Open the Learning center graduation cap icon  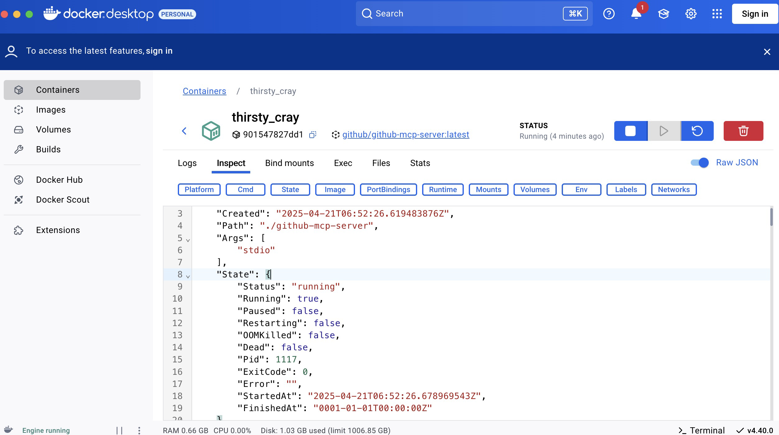pyautogui.click(x=663, y=14)
